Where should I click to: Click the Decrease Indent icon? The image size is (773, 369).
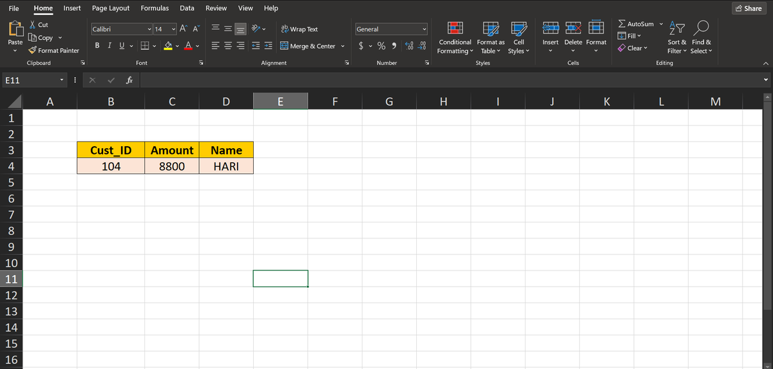(x=255, y=46)
